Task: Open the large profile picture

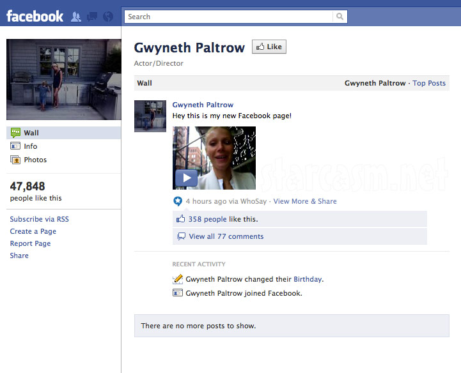Action: click(x=64, y=79)
